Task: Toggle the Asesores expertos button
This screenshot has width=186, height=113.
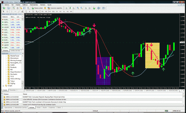Action: [55, 8]
